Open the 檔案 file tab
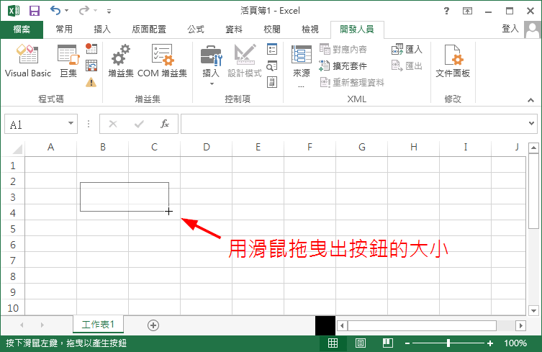 click(x=22, y=30)
